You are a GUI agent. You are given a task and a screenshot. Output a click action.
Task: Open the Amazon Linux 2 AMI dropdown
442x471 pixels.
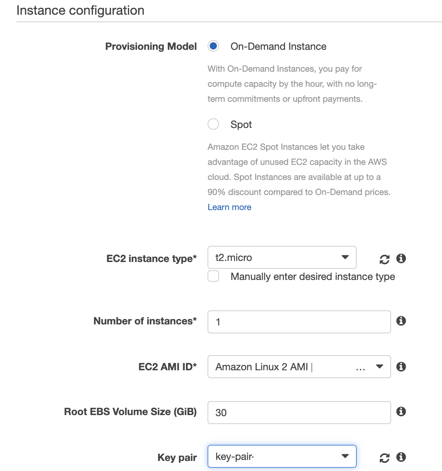click(x=299, y=367)
